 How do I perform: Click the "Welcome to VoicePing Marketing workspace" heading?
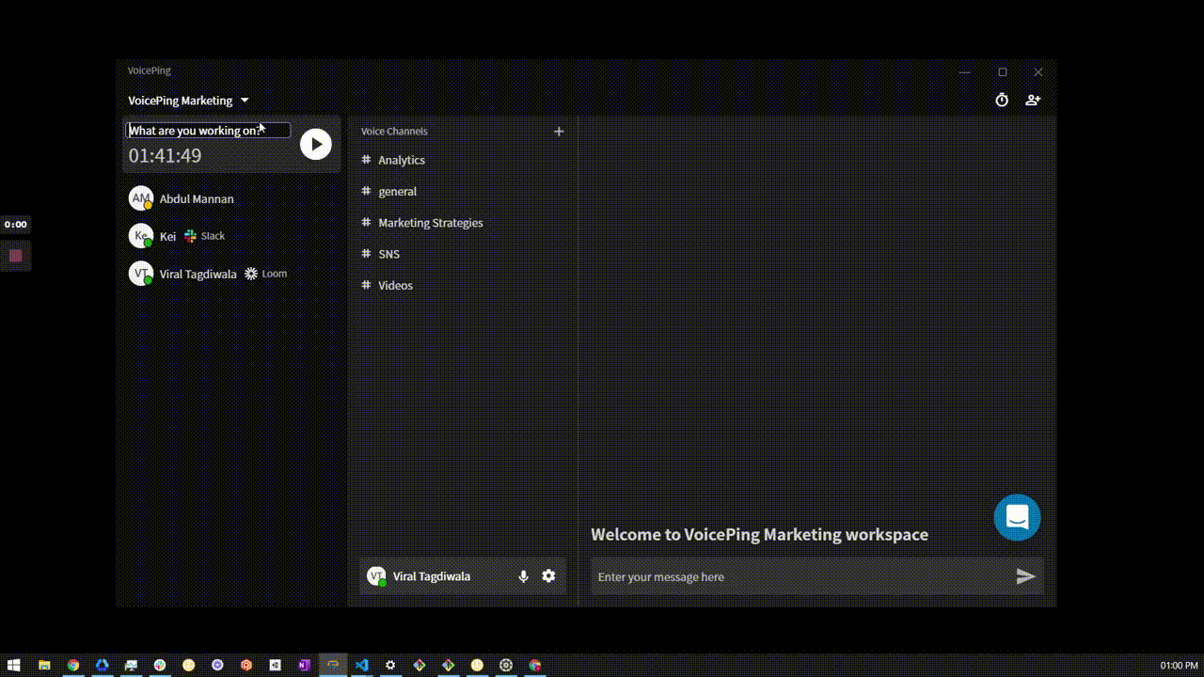point(759,534)
